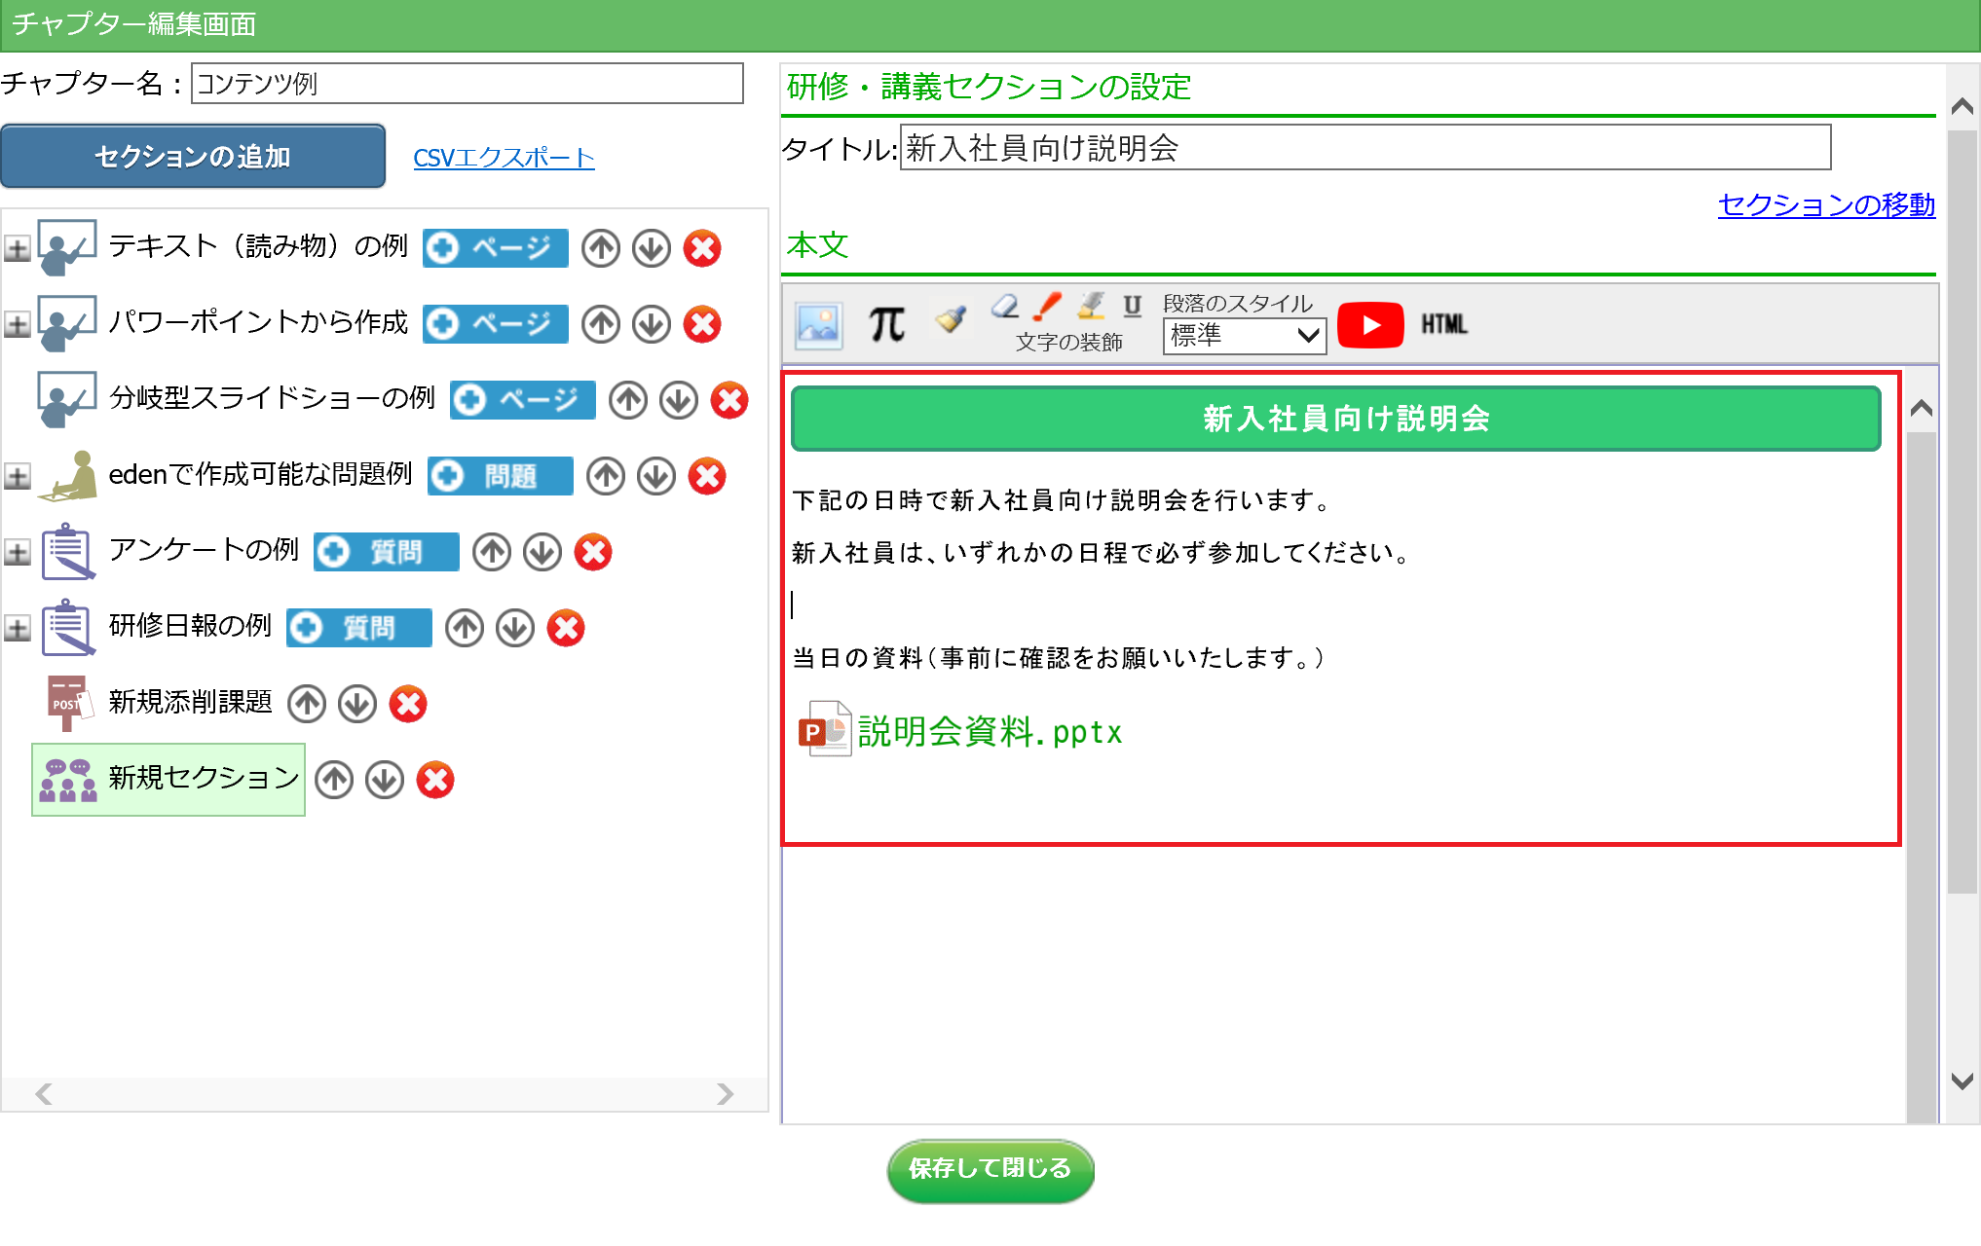Screen dimensions: 1981x1246
Task: Move 分岐型スライドショーの例 up
Action: point(628,400)
